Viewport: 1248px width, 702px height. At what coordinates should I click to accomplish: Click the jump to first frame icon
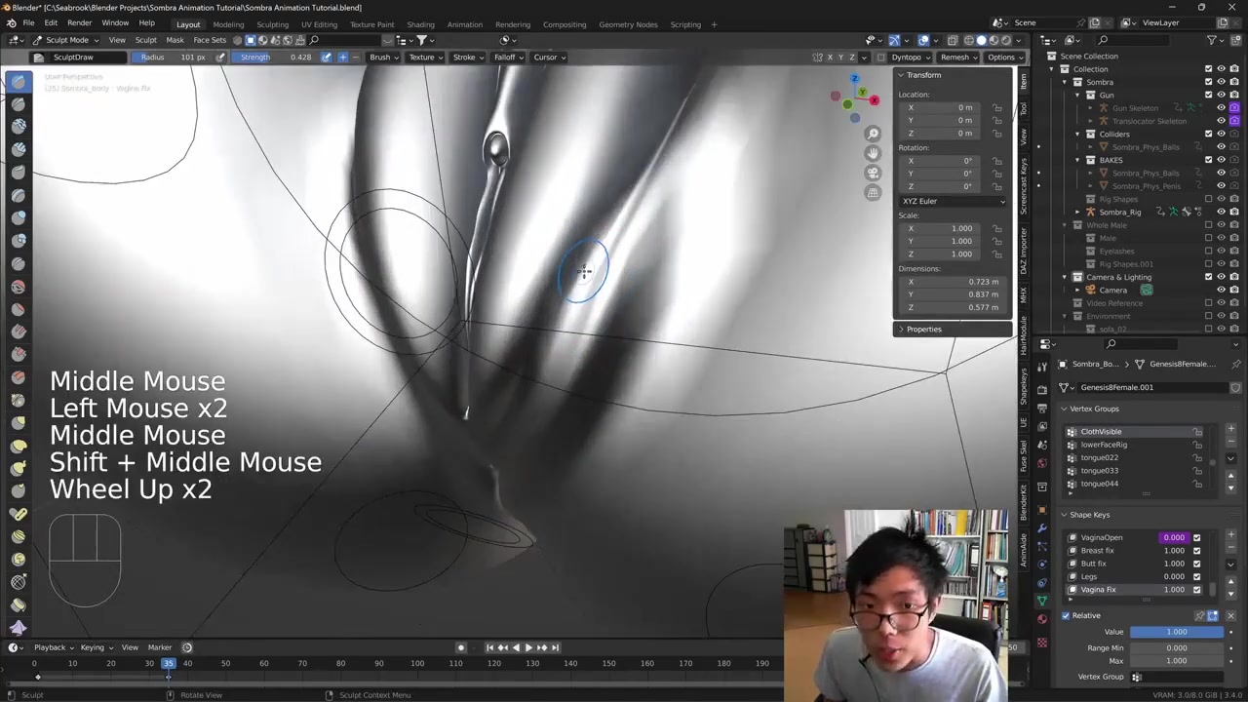(x=489, y=647)
